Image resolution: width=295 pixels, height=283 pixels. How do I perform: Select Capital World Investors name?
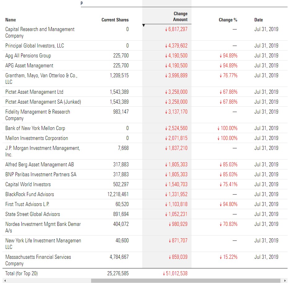coord(28,184)
